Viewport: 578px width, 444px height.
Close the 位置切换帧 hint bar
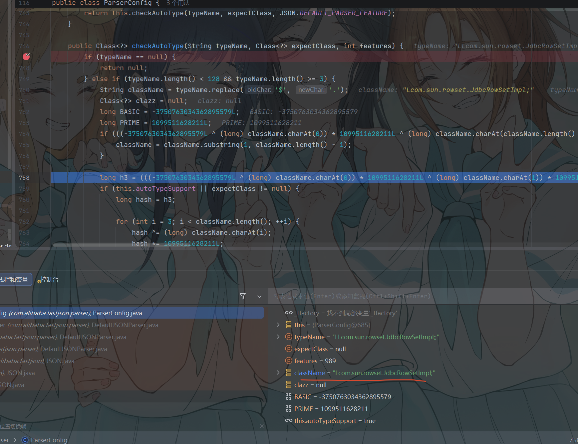click(x=262, y=426)
